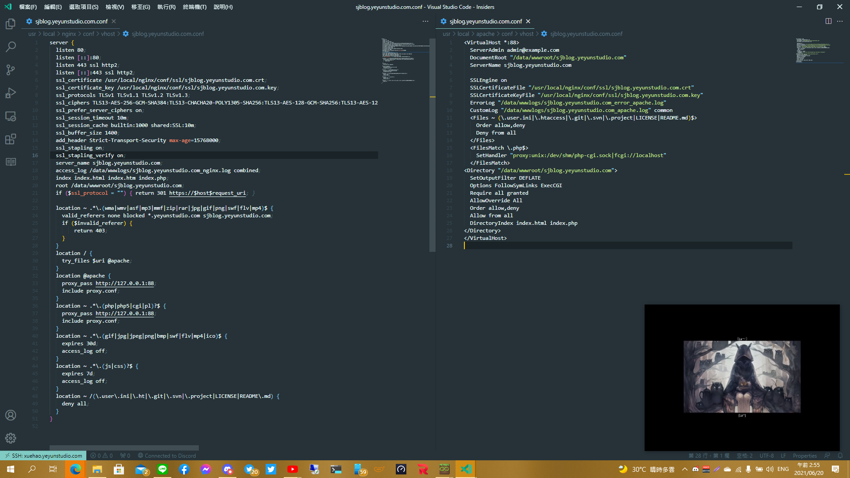Viewport: 850px width, 478px height.
Task: Open the Accounts menu icon
Action: (x=11, y=415)
